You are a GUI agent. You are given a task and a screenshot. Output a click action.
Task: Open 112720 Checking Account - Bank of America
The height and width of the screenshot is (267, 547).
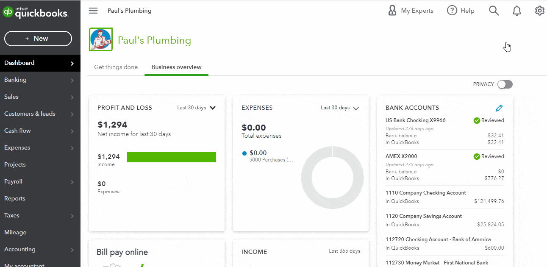coord(438,239)
